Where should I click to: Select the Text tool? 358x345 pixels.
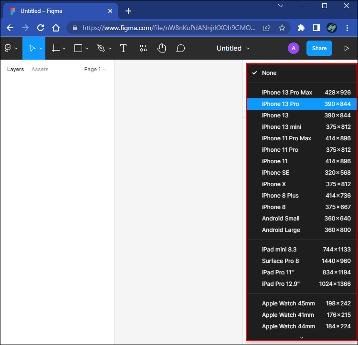[123, 48]
